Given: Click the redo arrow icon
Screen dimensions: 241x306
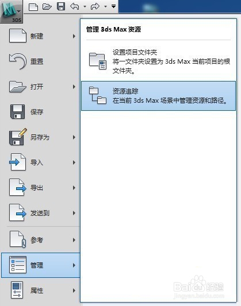Looking at the screenshot, I should click(95, 7).
